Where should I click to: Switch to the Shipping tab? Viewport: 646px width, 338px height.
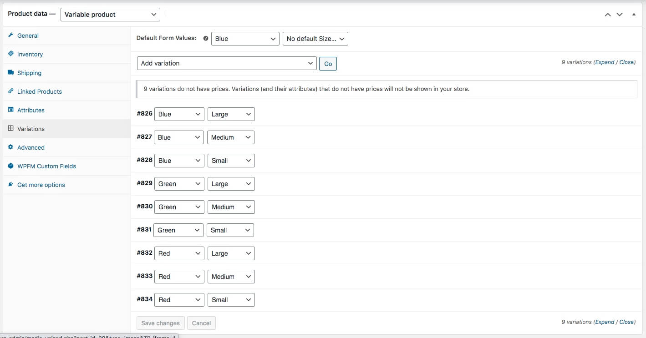[67, 73]
